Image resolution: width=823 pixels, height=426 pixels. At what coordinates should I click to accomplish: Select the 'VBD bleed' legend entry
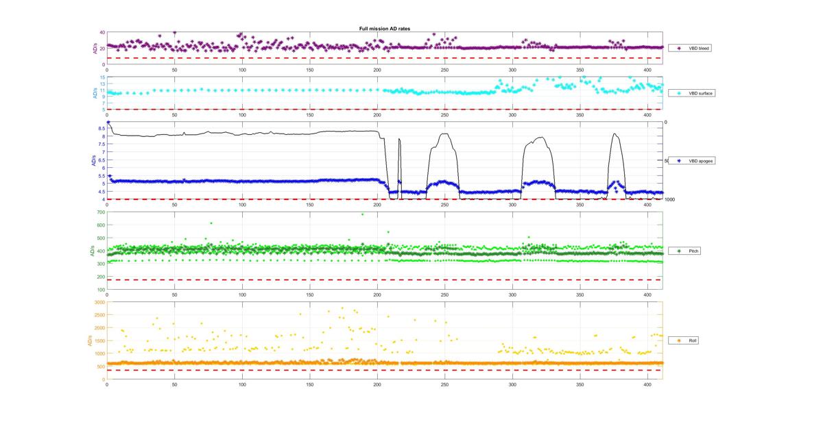point(691,49)
